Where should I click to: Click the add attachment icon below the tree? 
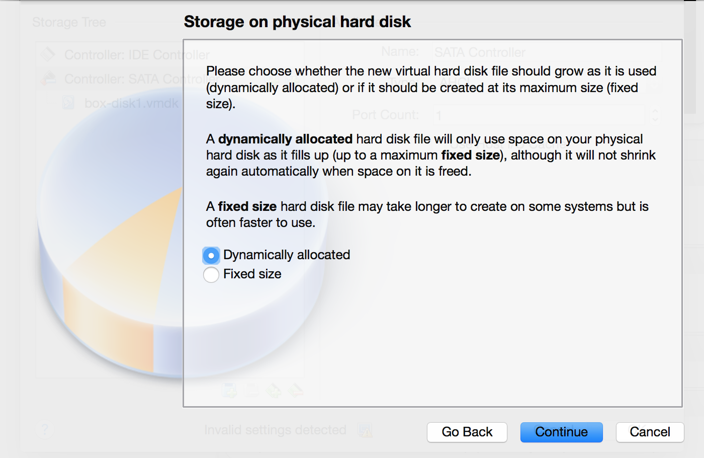point(274,390)
